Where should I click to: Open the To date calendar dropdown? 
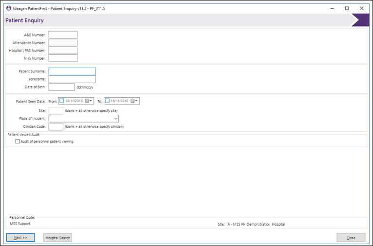[134, 101]
